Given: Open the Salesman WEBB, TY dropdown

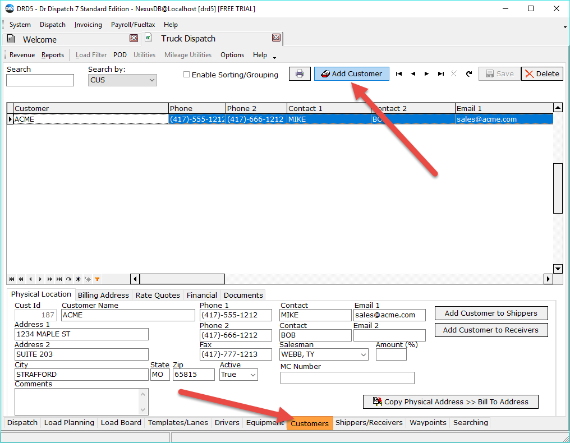Looking at the screenshot, I should click(x=364, y=354).
